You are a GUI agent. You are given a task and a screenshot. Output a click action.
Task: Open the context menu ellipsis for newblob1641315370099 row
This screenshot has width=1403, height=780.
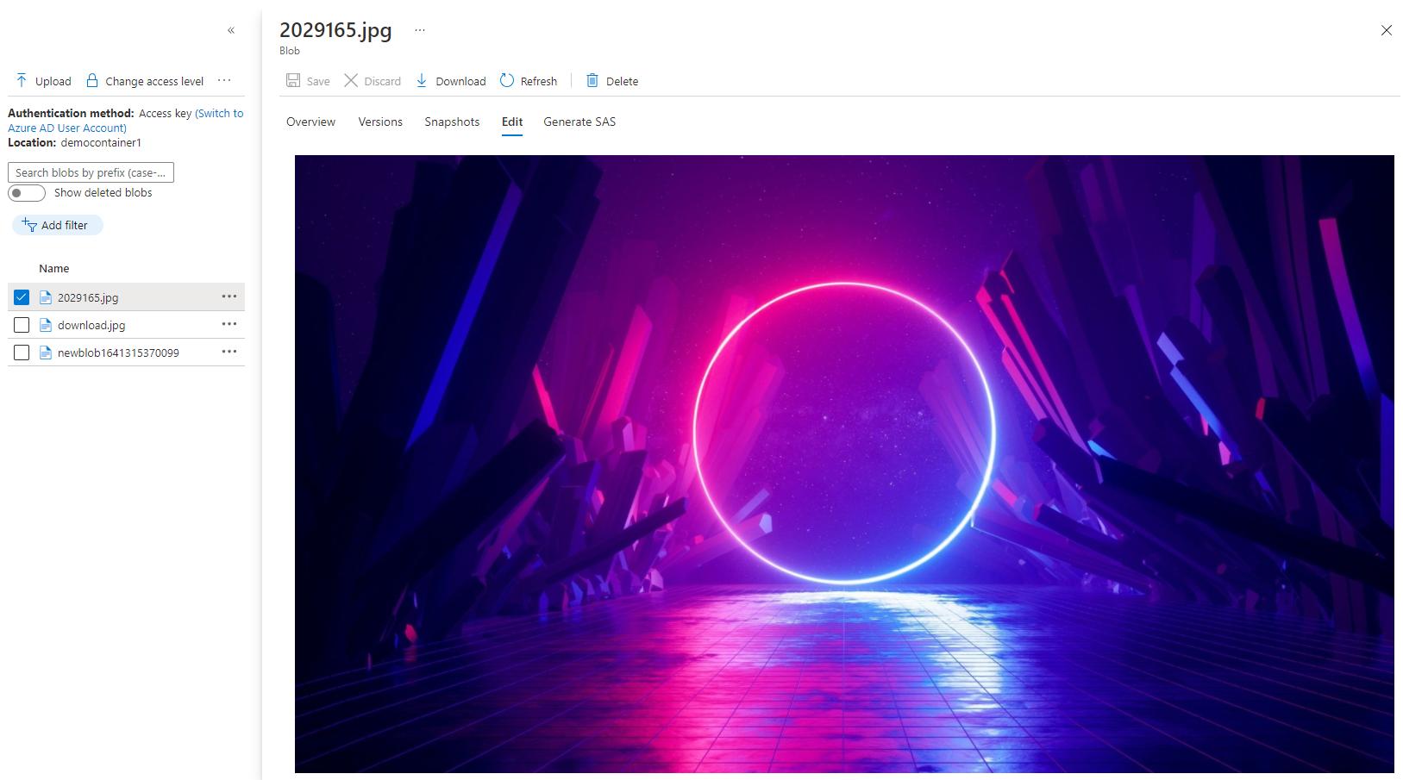[229, 352]
